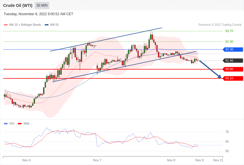Select the Crude Oil (WTI) title
The width and height of the screenshot is (244, 165).
[18, 5]
